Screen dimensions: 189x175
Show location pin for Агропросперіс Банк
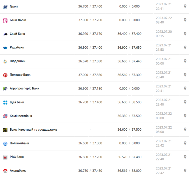pos(185,88)
